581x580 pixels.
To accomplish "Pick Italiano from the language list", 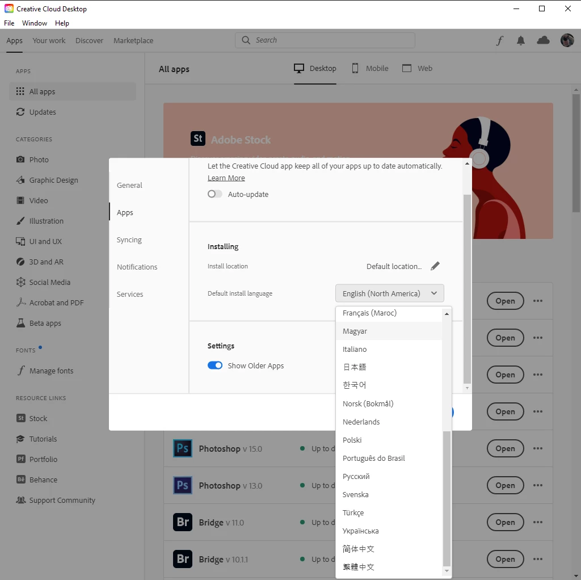I will pos(389,349).
